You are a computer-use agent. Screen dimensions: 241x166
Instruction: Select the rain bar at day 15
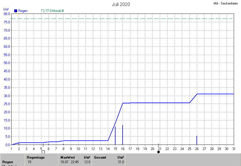click(115, 136)
